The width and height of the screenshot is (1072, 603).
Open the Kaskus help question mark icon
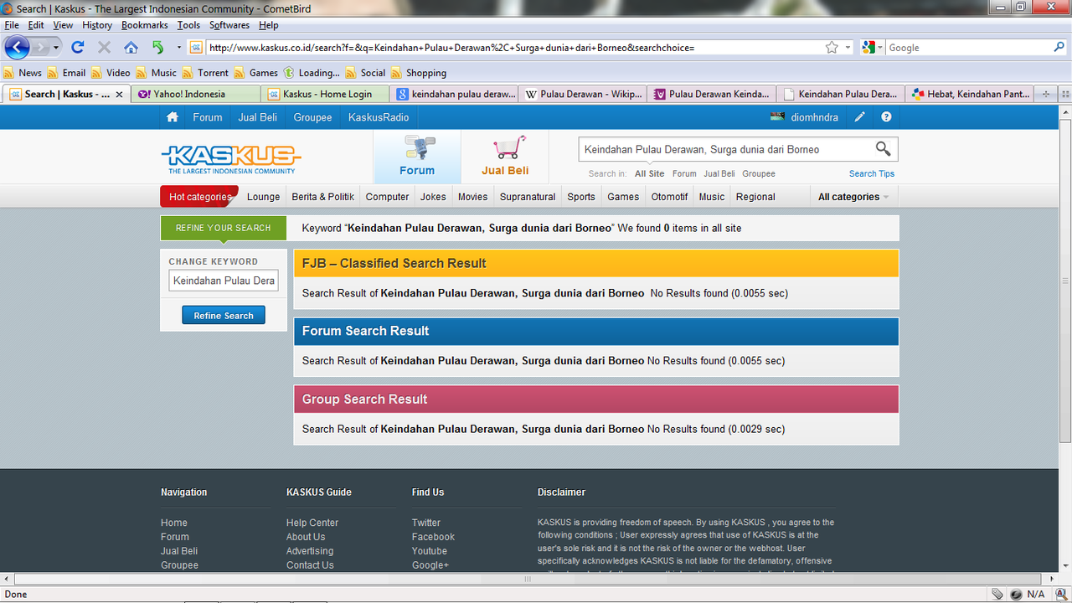(886, 117)
